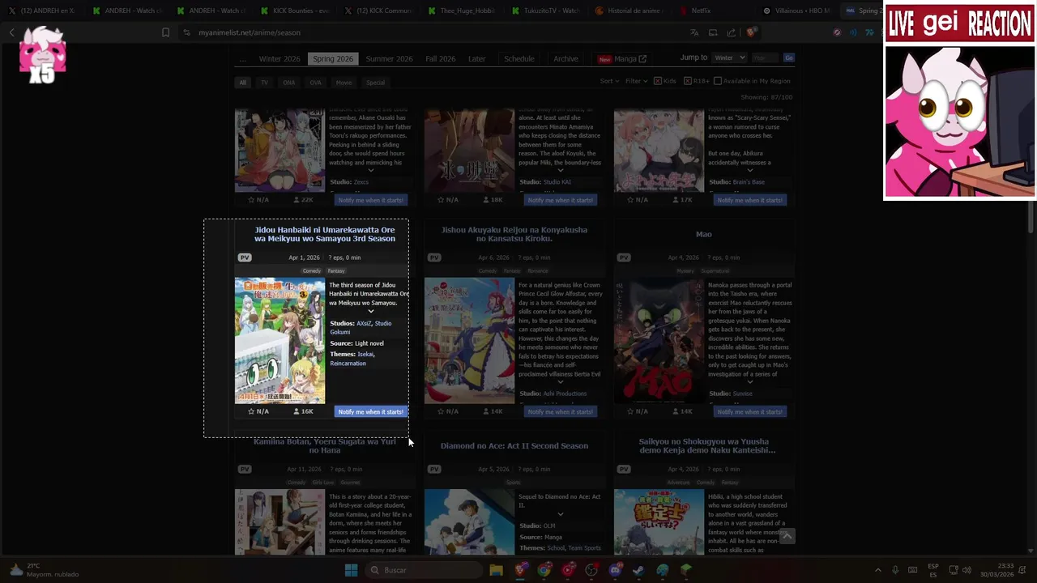
Task: Expand Diamond no Ace synopsis with chevron
Action: [560, 514]
